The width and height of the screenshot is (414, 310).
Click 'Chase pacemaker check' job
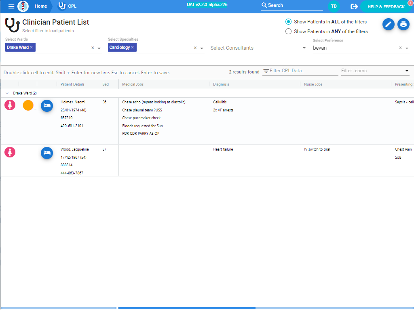(x=141, y=118)
